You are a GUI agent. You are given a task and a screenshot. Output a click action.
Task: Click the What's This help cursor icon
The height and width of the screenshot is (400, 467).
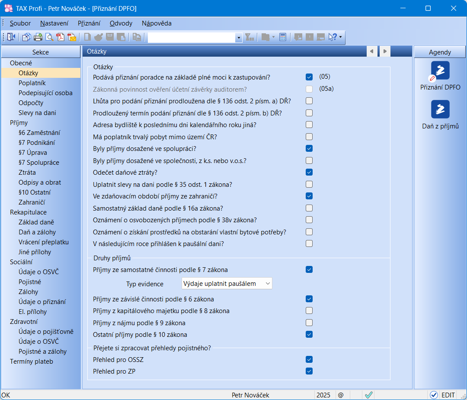tap(332, 37)
